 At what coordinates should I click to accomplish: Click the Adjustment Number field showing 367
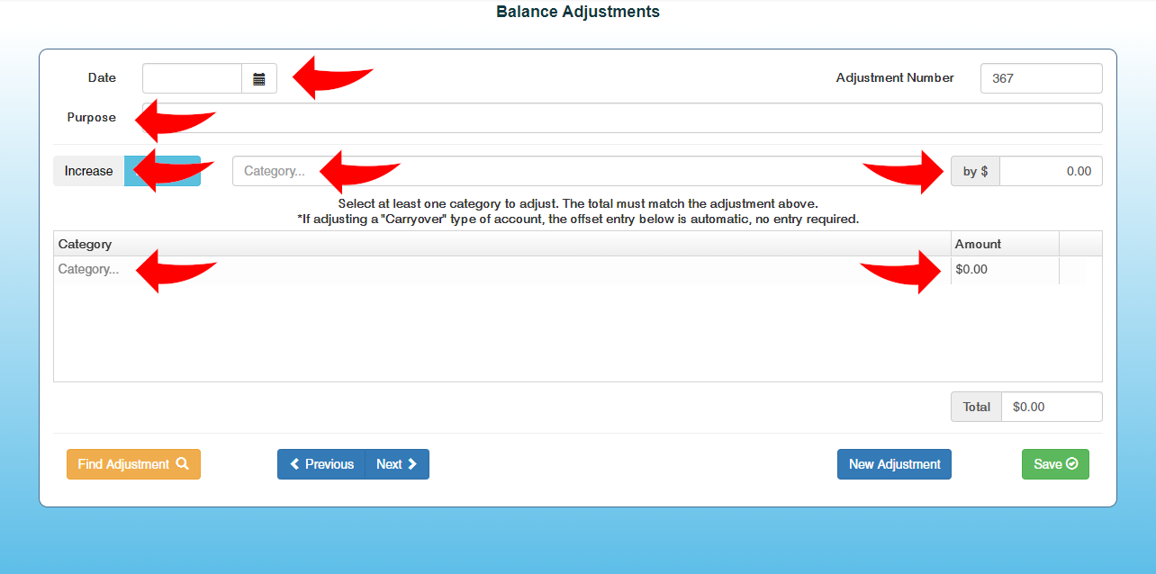point(1041,78)
